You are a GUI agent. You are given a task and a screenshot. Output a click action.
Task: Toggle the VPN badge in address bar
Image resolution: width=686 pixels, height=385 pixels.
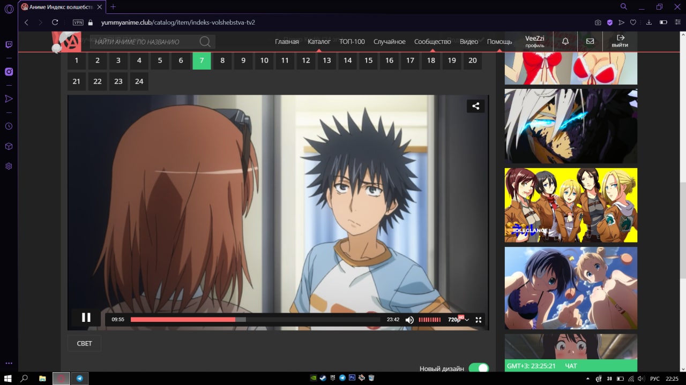point(78,22)
